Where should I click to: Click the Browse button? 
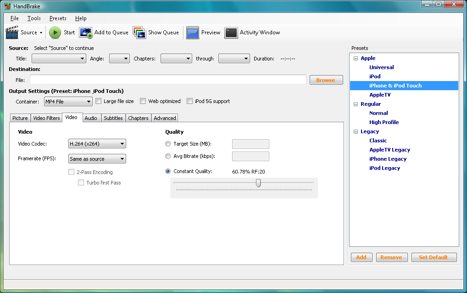[326, 80]
